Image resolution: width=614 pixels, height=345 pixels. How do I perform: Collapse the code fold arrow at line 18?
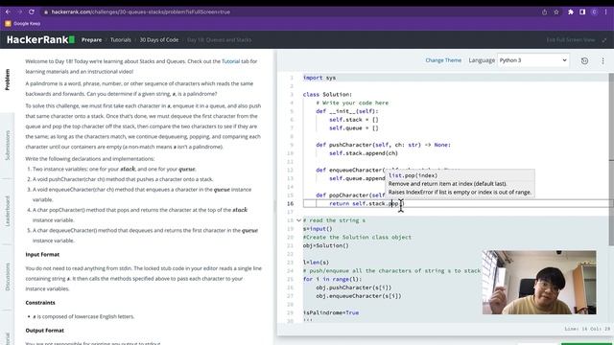pyautogui.click(x=298, y=220)
